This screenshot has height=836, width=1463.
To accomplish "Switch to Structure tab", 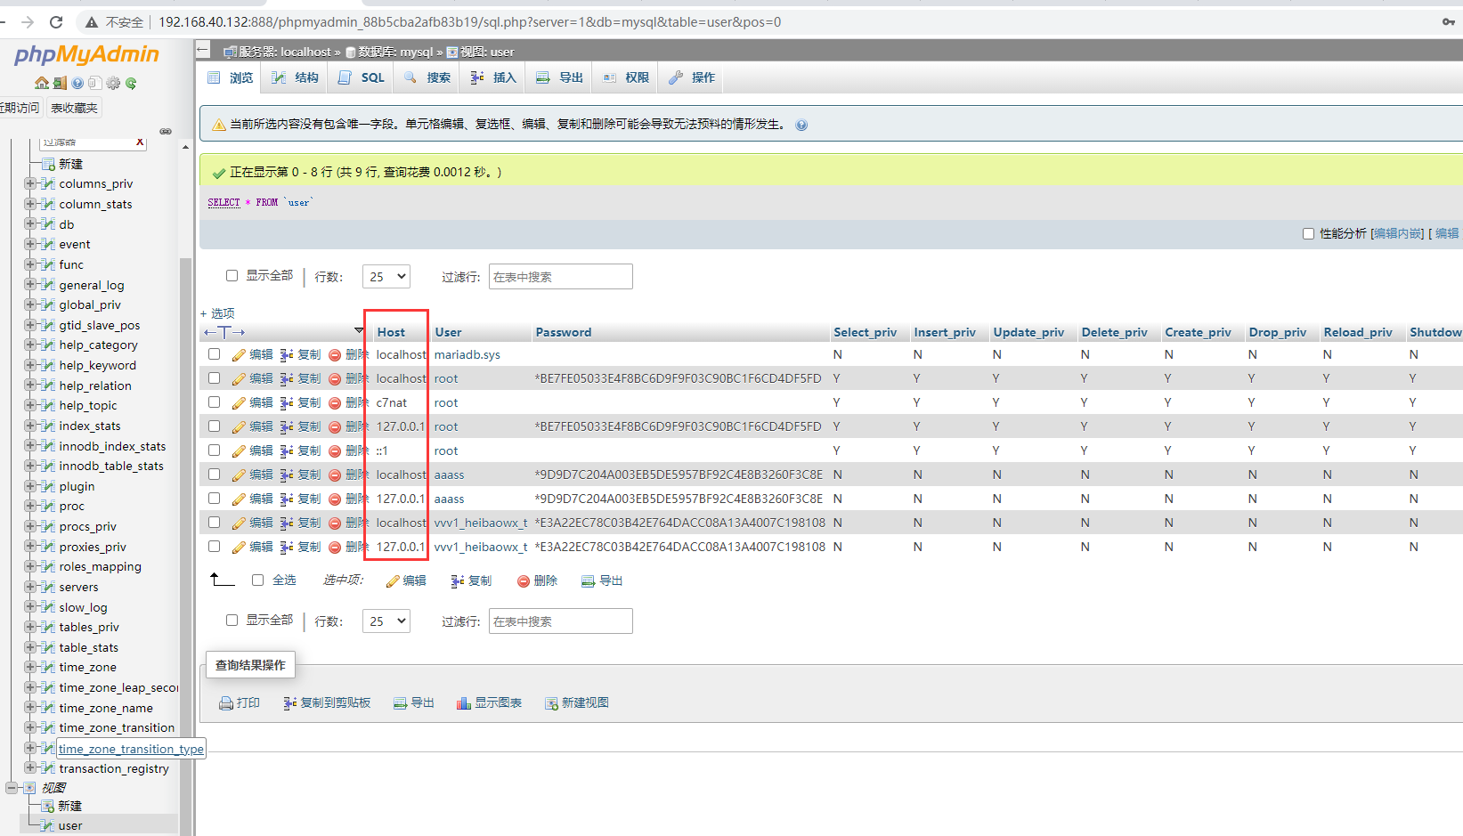I will [x=295, y=77].
